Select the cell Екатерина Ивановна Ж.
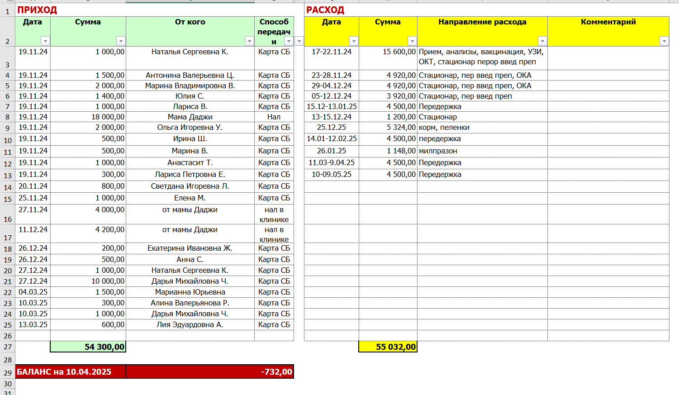 coord(190,248)
